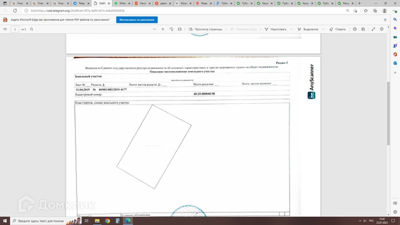The height and width of the screenshot is (225, 400).
Task: Open the Windows Start menu
Action: point(5,221)
